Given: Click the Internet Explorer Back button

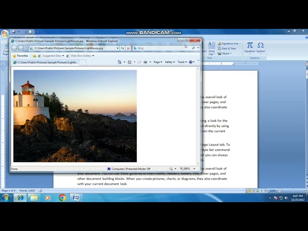Looking at the screenshot, I should click(14, 48).
